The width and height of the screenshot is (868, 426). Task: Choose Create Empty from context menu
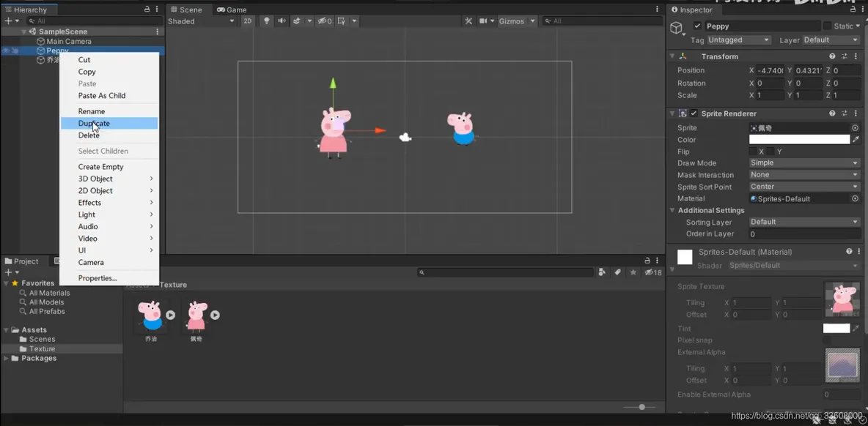point(109,167)
